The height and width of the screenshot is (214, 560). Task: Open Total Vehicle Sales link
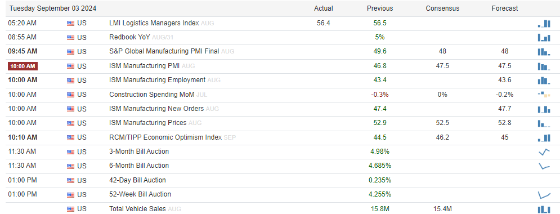[137, 208]
